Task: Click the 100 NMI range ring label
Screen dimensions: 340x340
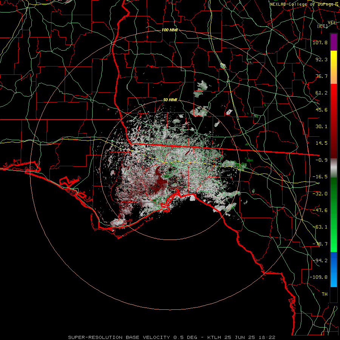Action: [170, 30]
